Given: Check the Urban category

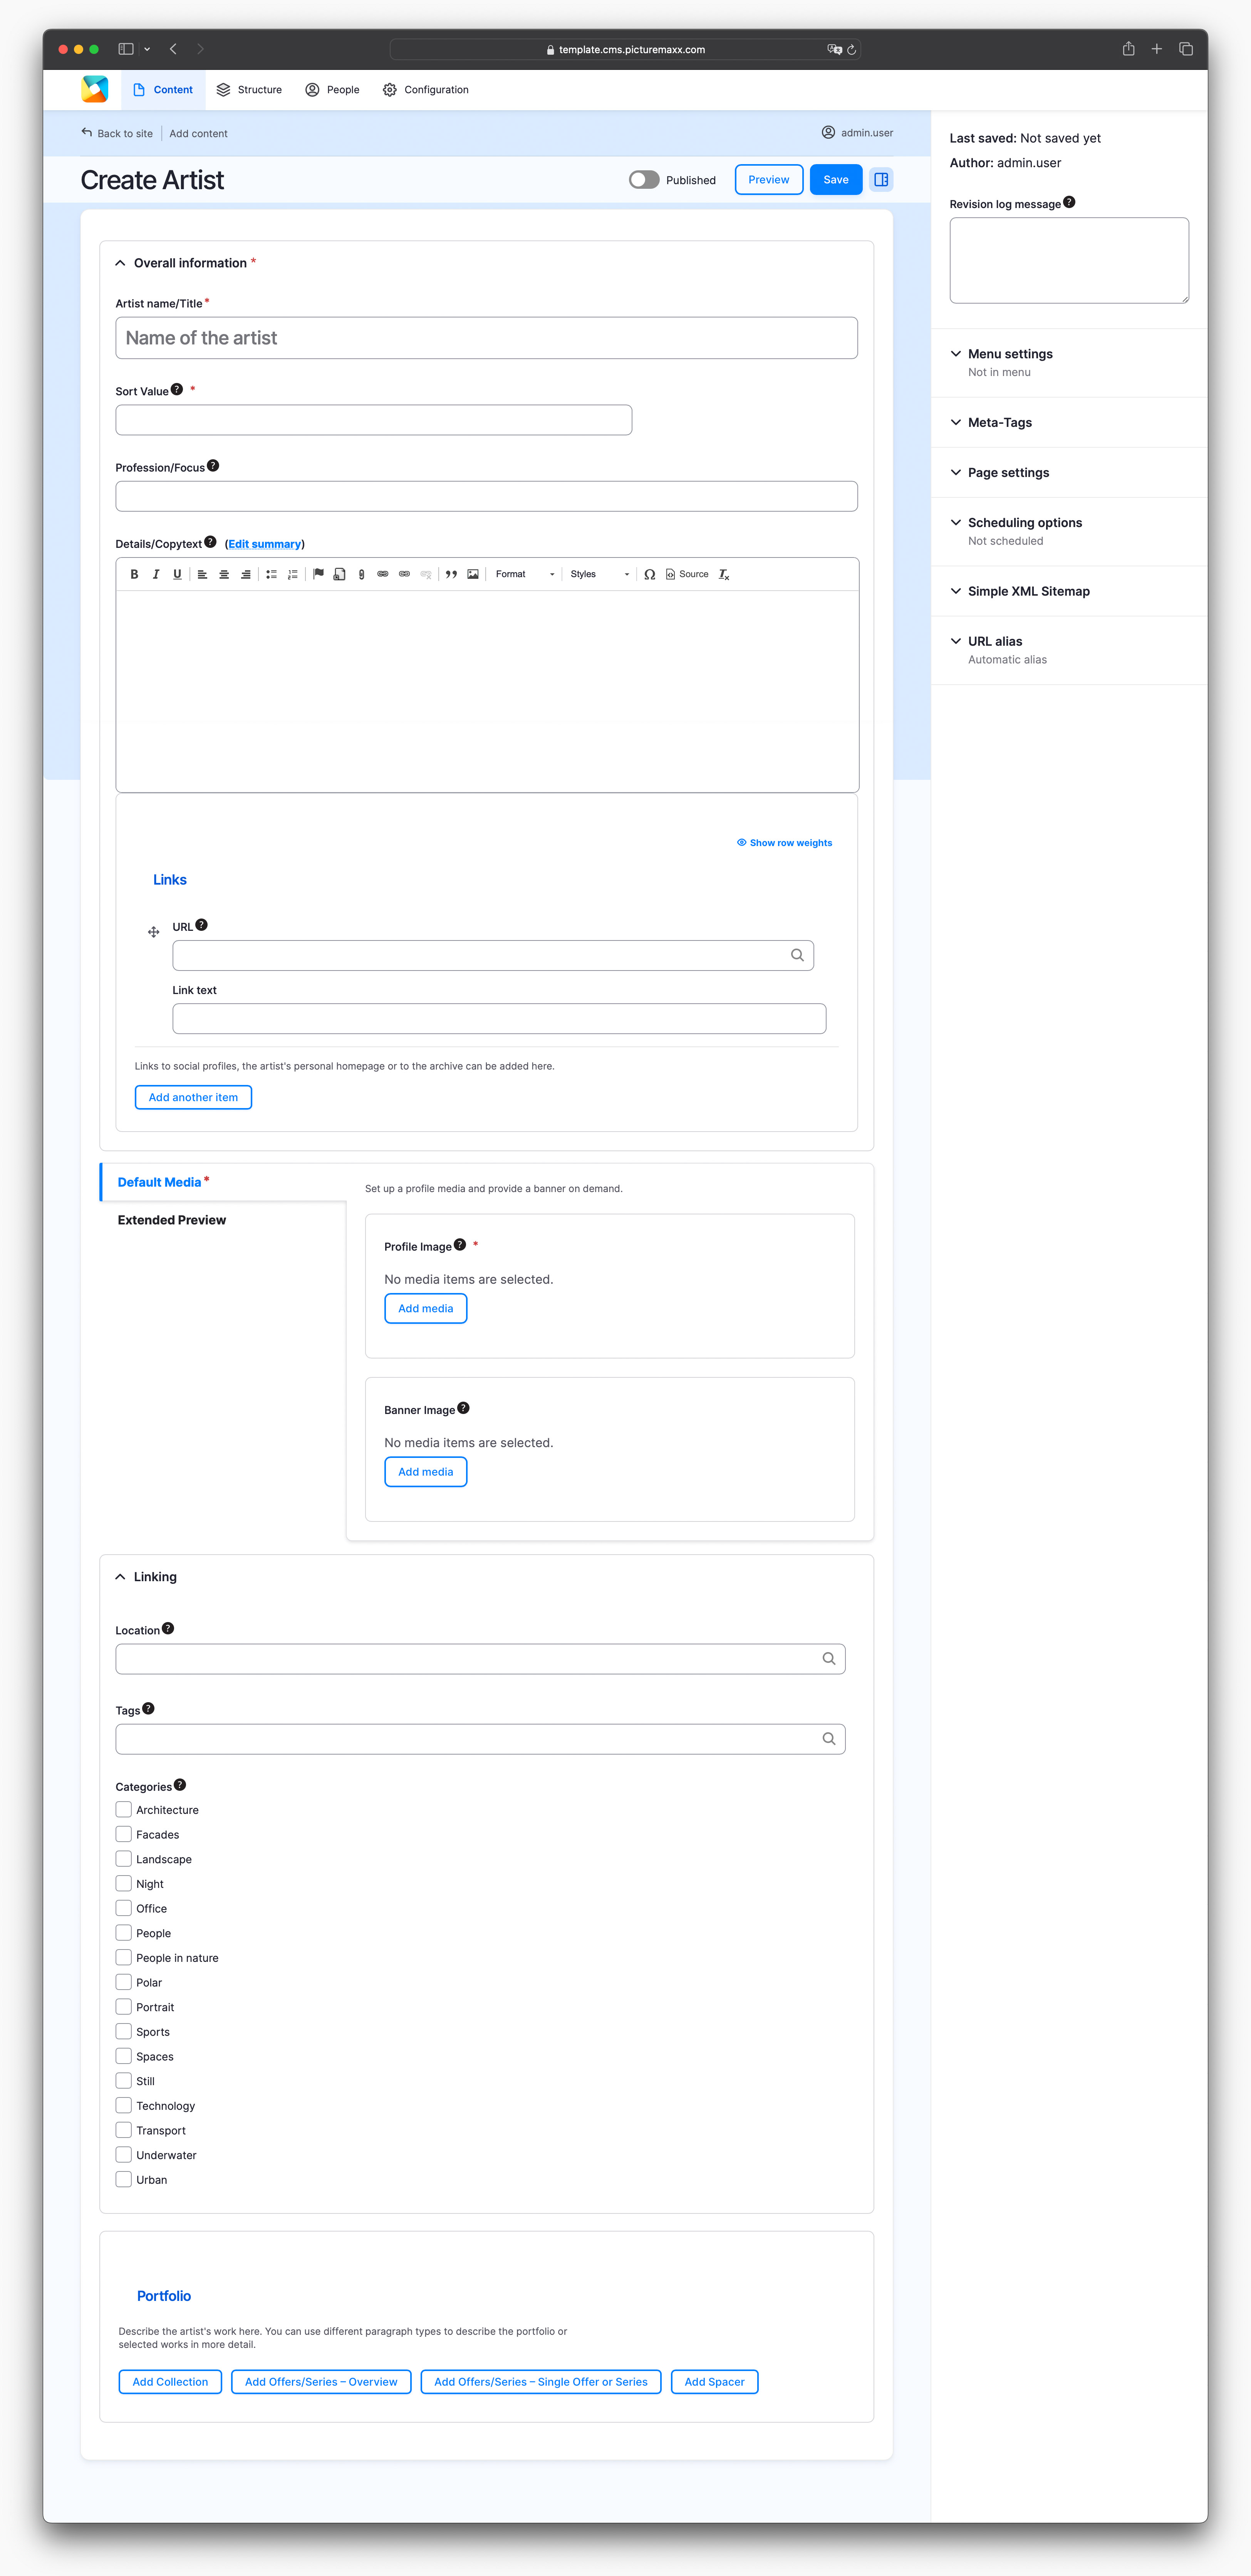Looking at the screenshot, I should [124, 2180].
